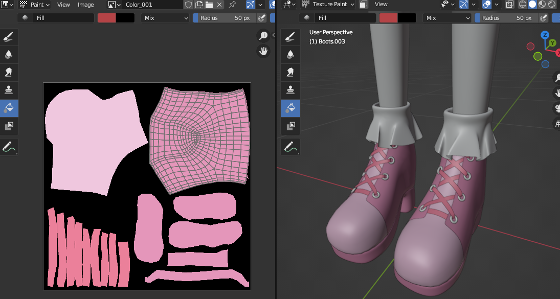This screenshot has height=299, width=560.
Task: Click the red primary color in image editor
Action: click(107, 18)
